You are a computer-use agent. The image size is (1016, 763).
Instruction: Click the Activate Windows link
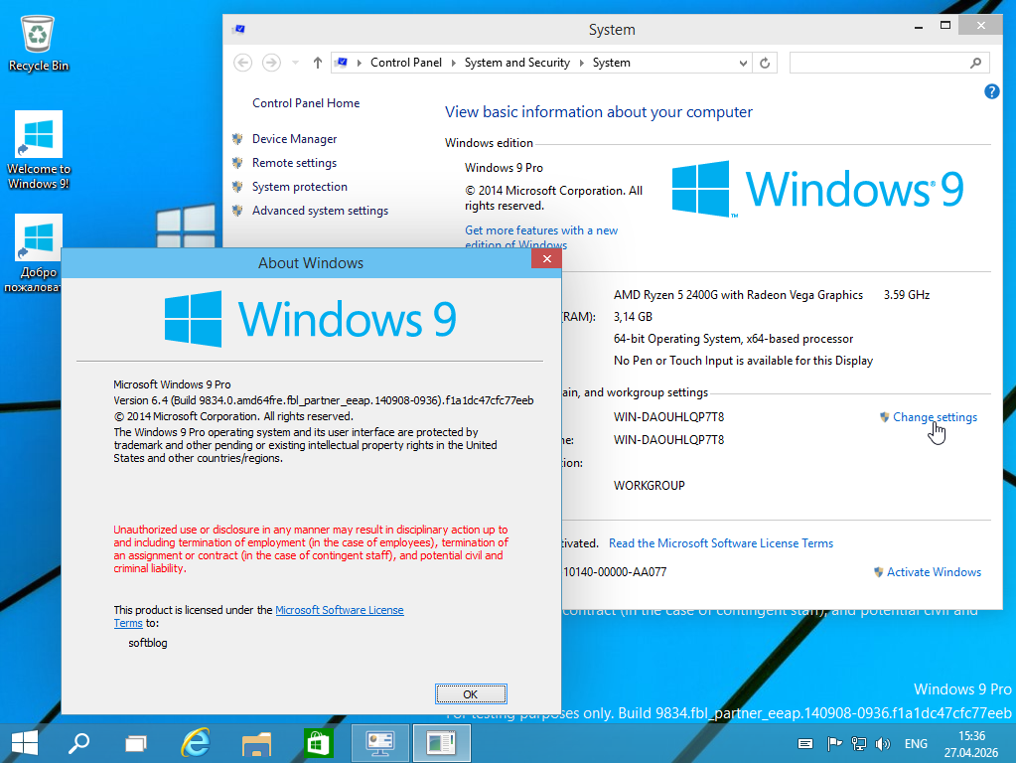coord(934,572)
